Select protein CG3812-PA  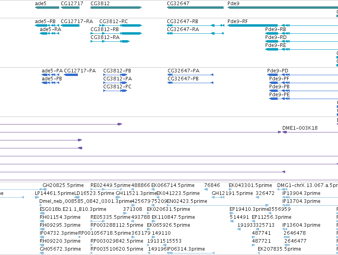point(115,83)
